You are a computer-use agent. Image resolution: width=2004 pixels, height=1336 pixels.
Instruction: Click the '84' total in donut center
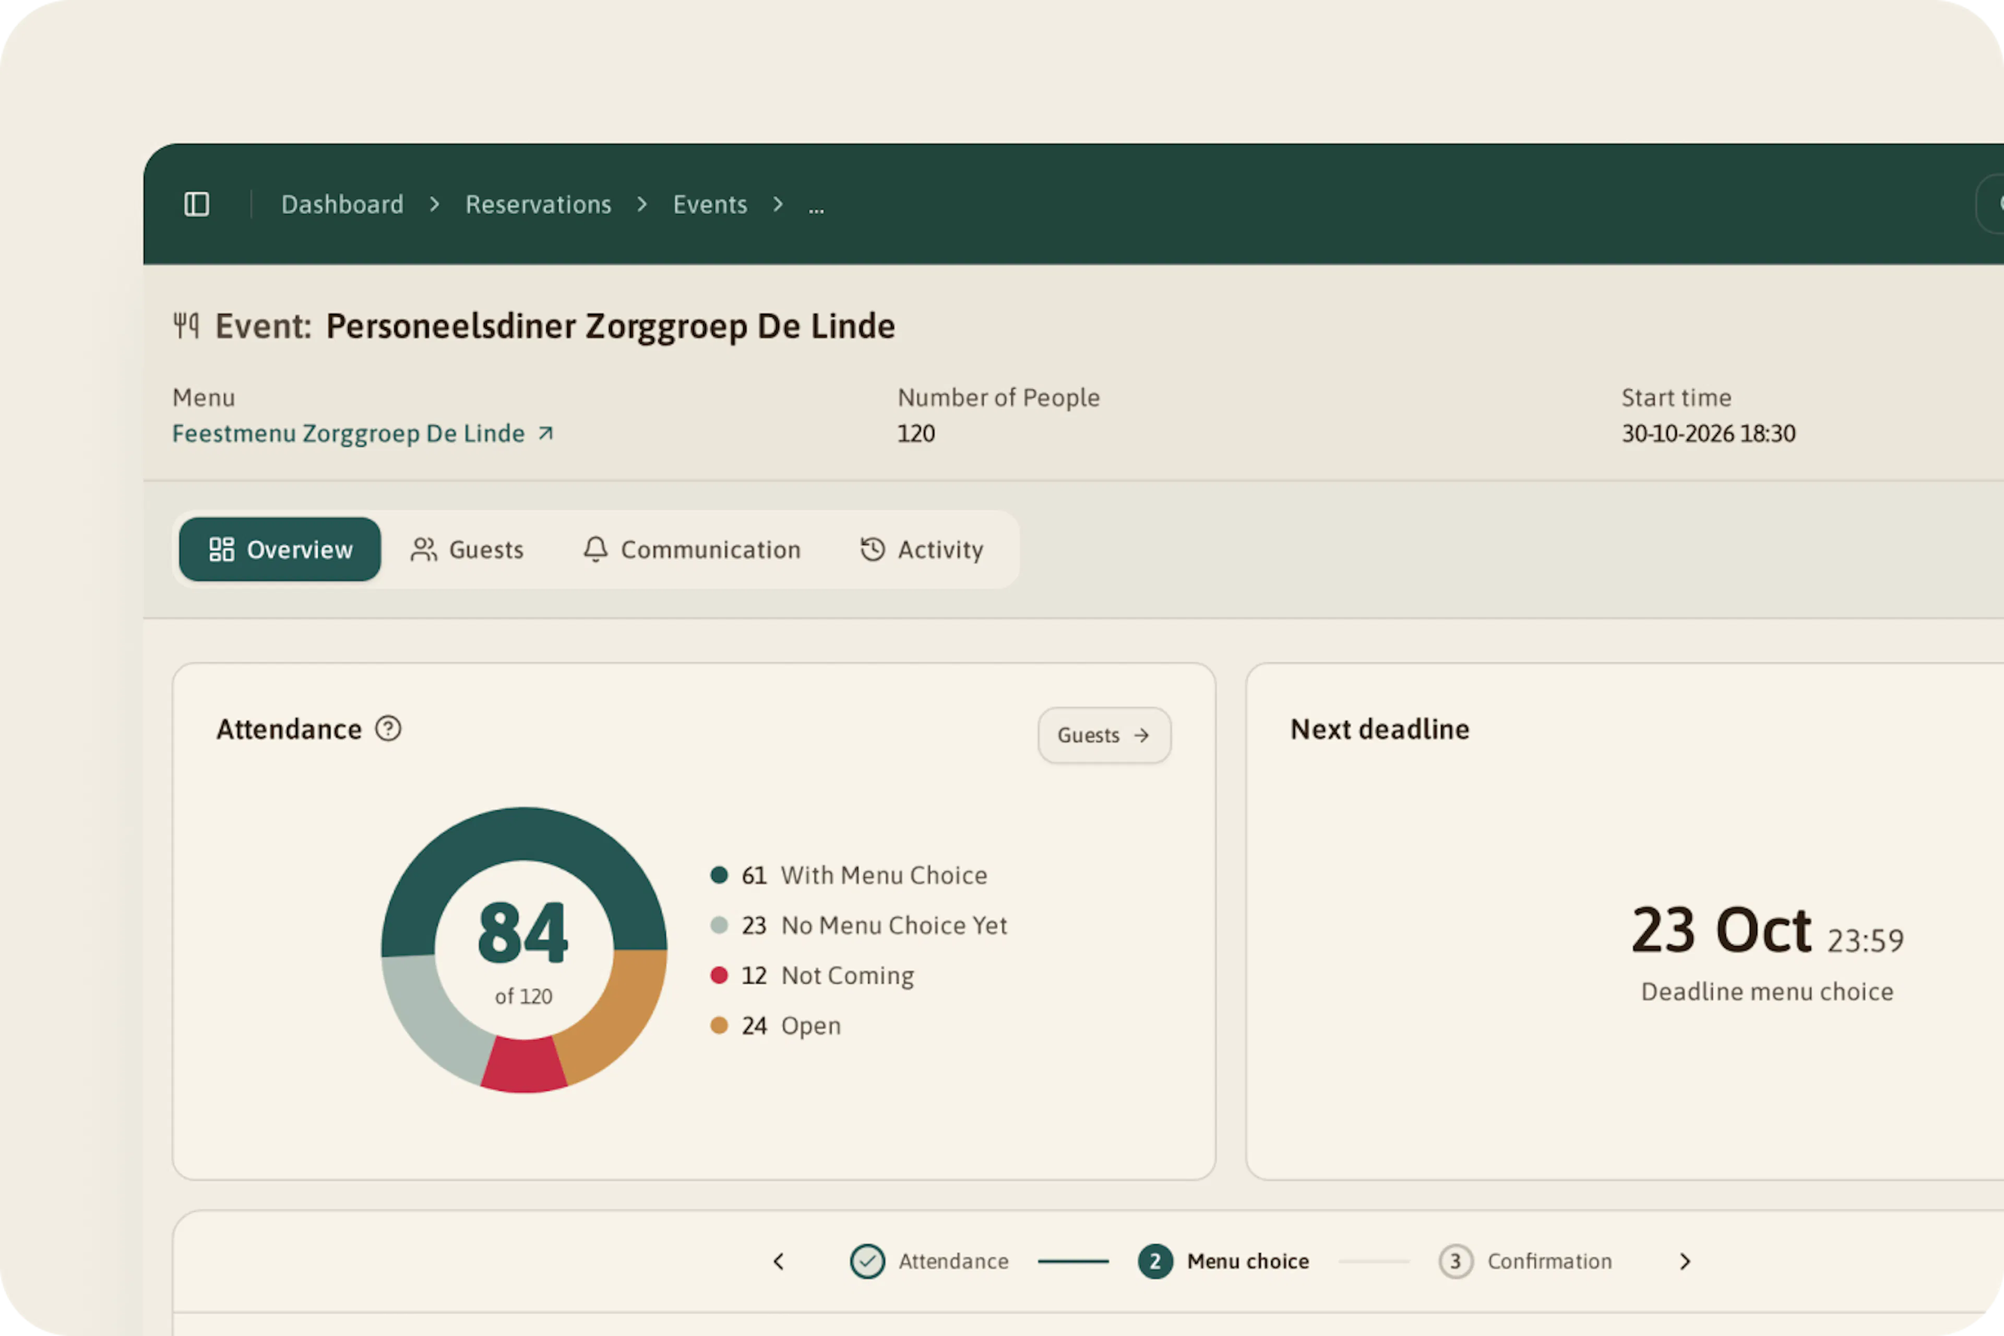coord(523,934)
